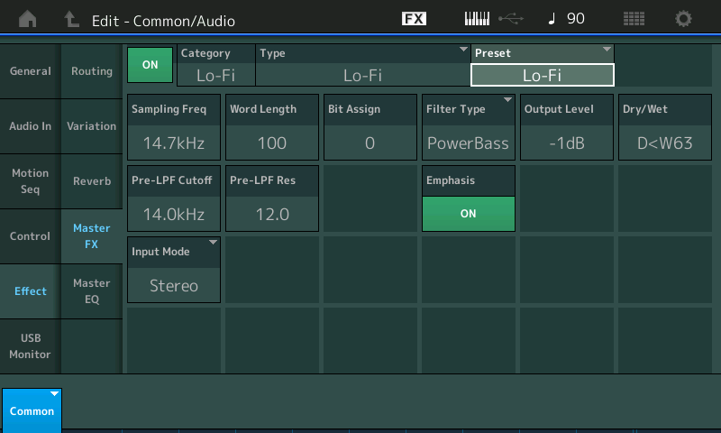The width and height of the screenshot is (721, 433).
Task: Change the Input Mode Stereo dropdown
Action: pyautogui.click(x=174, y=270)
